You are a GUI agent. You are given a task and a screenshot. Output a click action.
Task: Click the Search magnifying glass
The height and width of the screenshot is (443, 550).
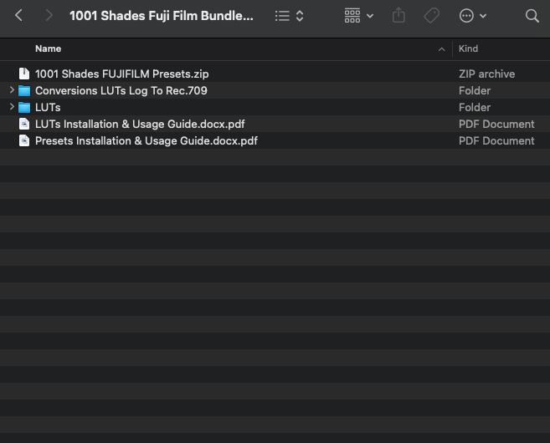coord(532,16)
